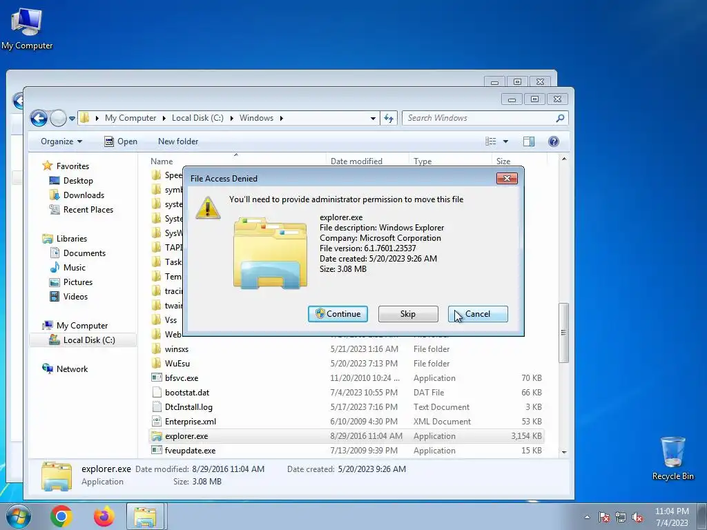The width and height of the screenshot is (707, 530).
Task: Sort by Size column header
Action: [x=519, y=161]
